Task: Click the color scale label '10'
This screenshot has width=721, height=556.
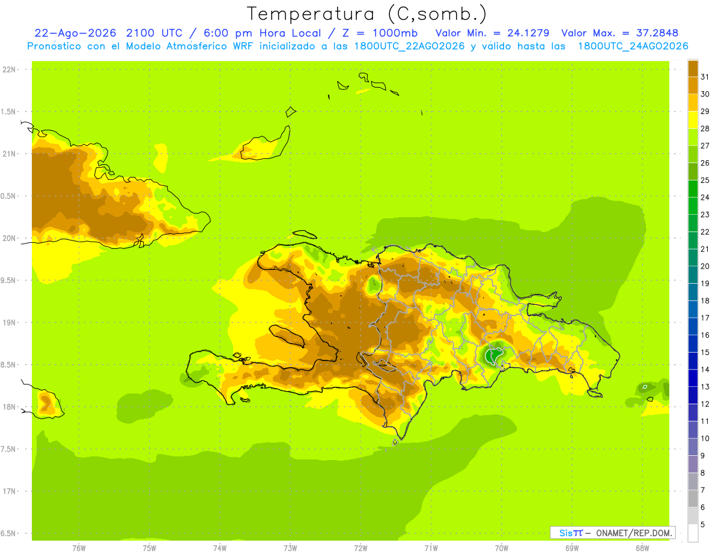Action: click(705, 438)
